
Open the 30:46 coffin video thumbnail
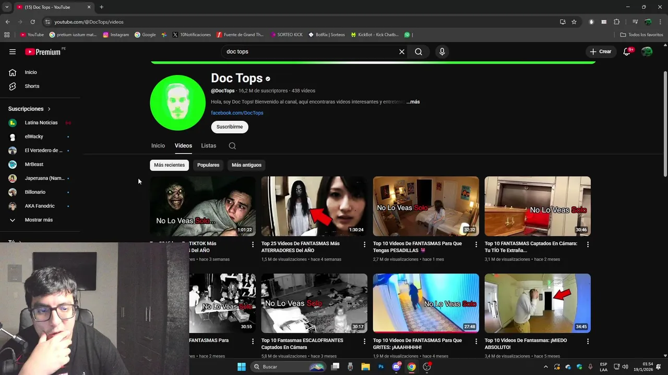[538, 206]
